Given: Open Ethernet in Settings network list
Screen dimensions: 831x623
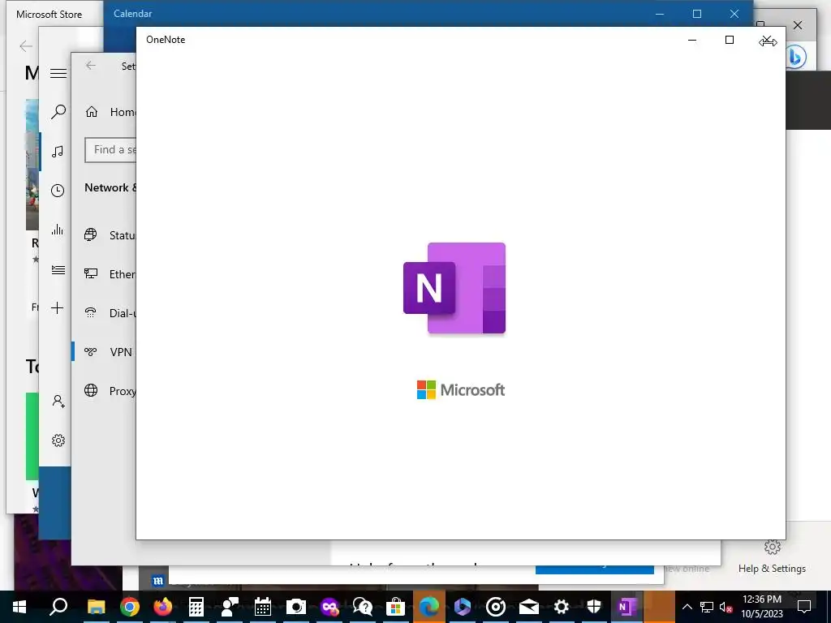Looking at the screenshot, I should pos(110,274).
